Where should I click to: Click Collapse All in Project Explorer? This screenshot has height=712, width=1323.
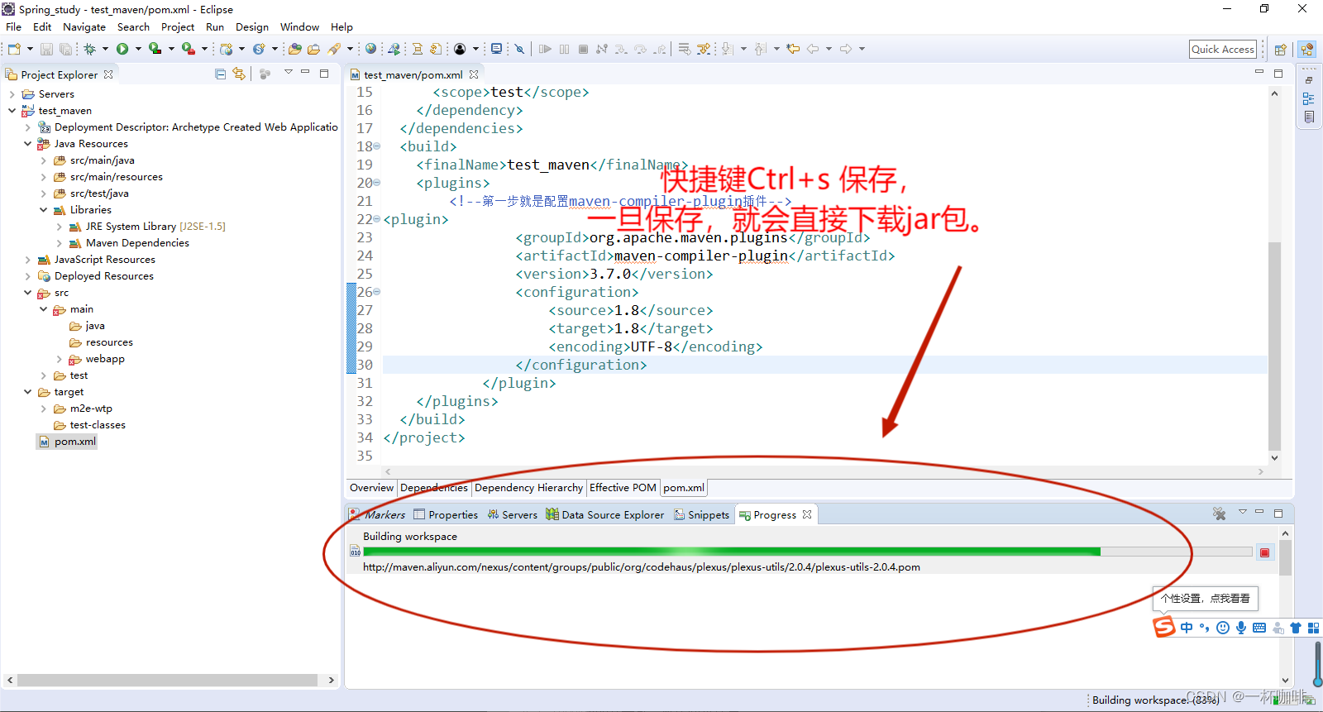click(220, 74)
